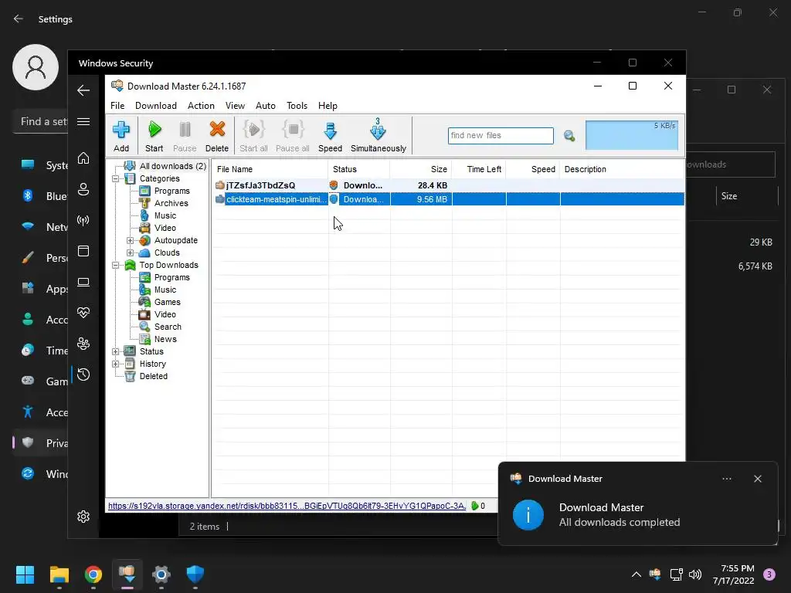Open the Auto menu

point(266,105)
